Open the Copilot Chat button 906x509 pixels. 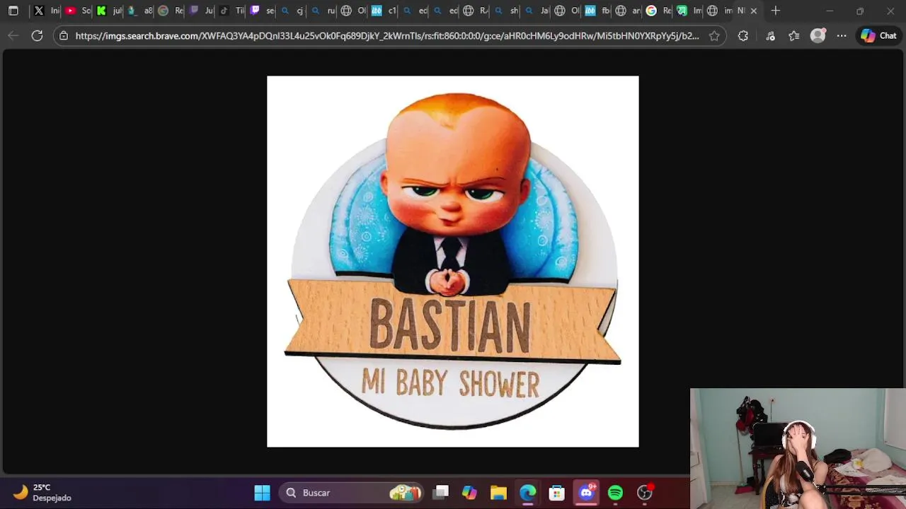click(x=878, y=35)
